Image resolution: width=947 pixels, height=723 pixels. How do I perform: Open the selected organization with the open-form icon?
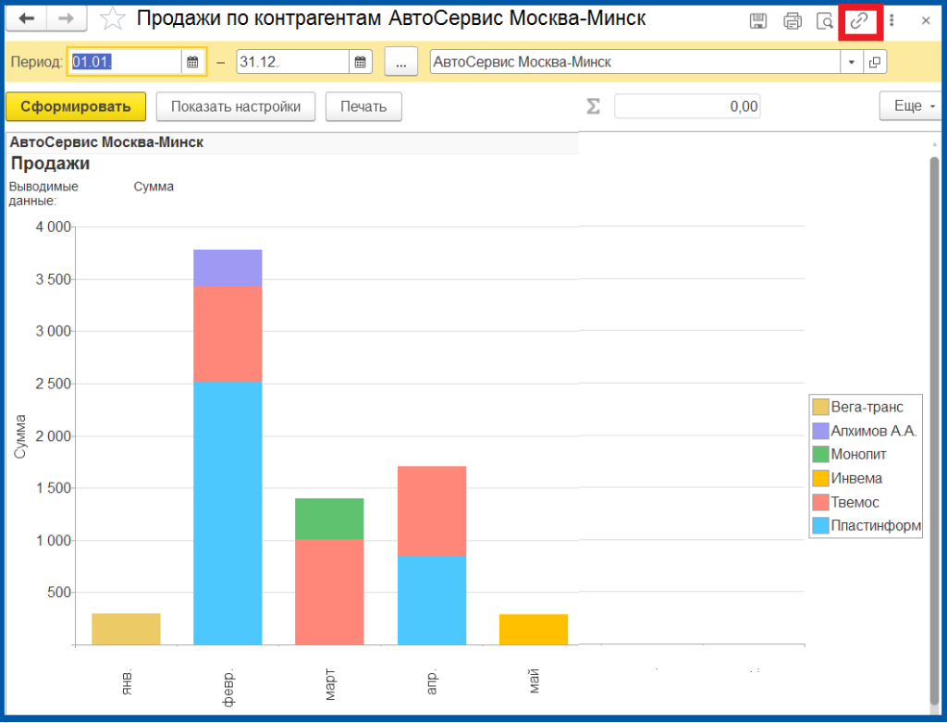(874, 62)
